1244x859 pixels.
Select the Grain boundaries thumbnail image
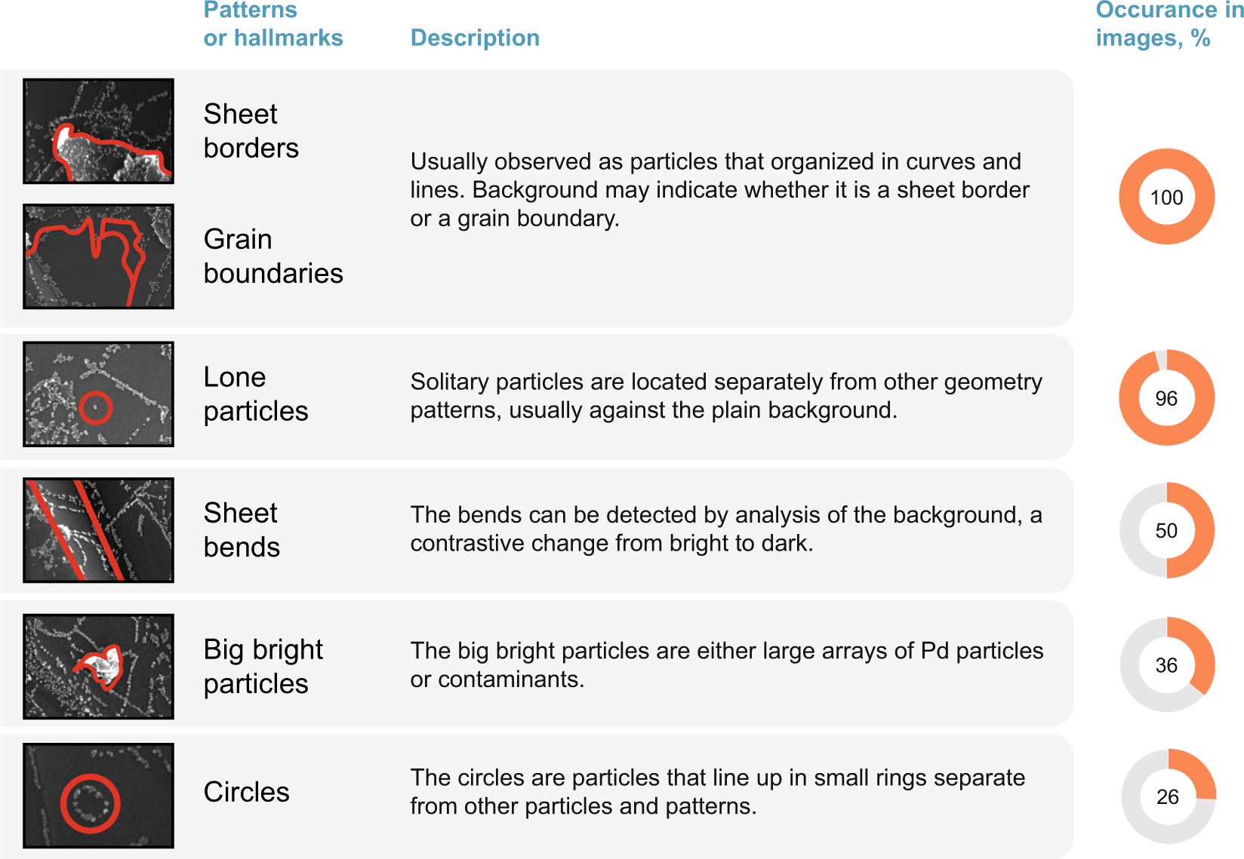(98, 256)
